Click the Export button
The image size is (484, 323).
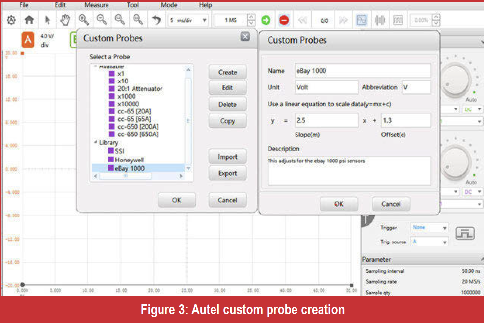(227, 173)
